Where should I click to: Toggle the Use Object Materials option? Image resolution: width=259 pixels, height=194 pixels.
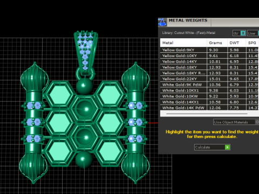236,122
